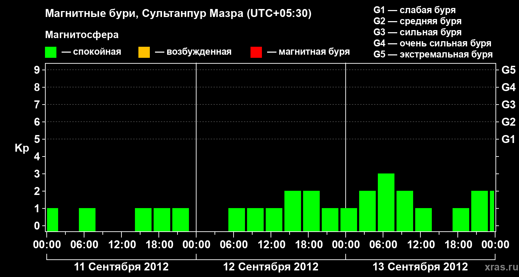Click the Kp 2 bar at 21:00 on 13 September
The width and height of the screenshot is (519, 277).
coord(480,211)
